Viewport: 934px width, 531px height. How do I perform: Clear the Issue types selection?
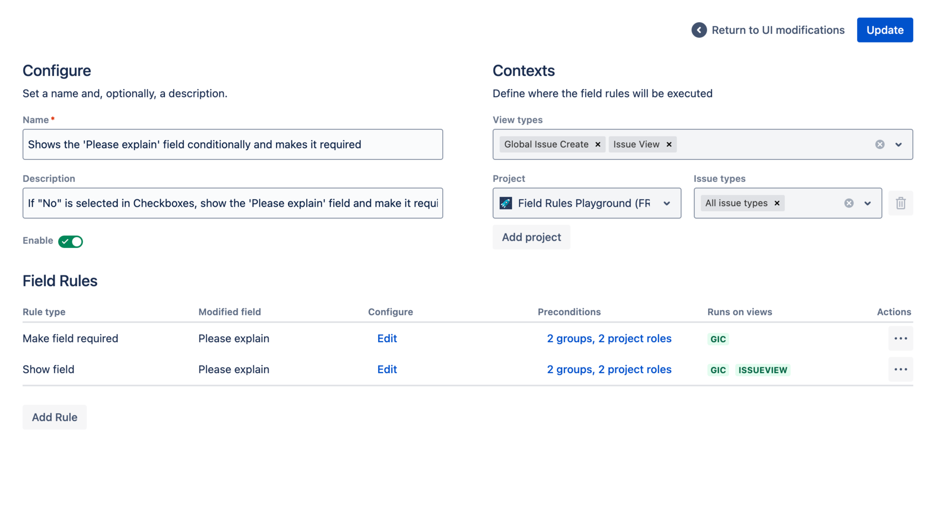click(x=848, y=203)
